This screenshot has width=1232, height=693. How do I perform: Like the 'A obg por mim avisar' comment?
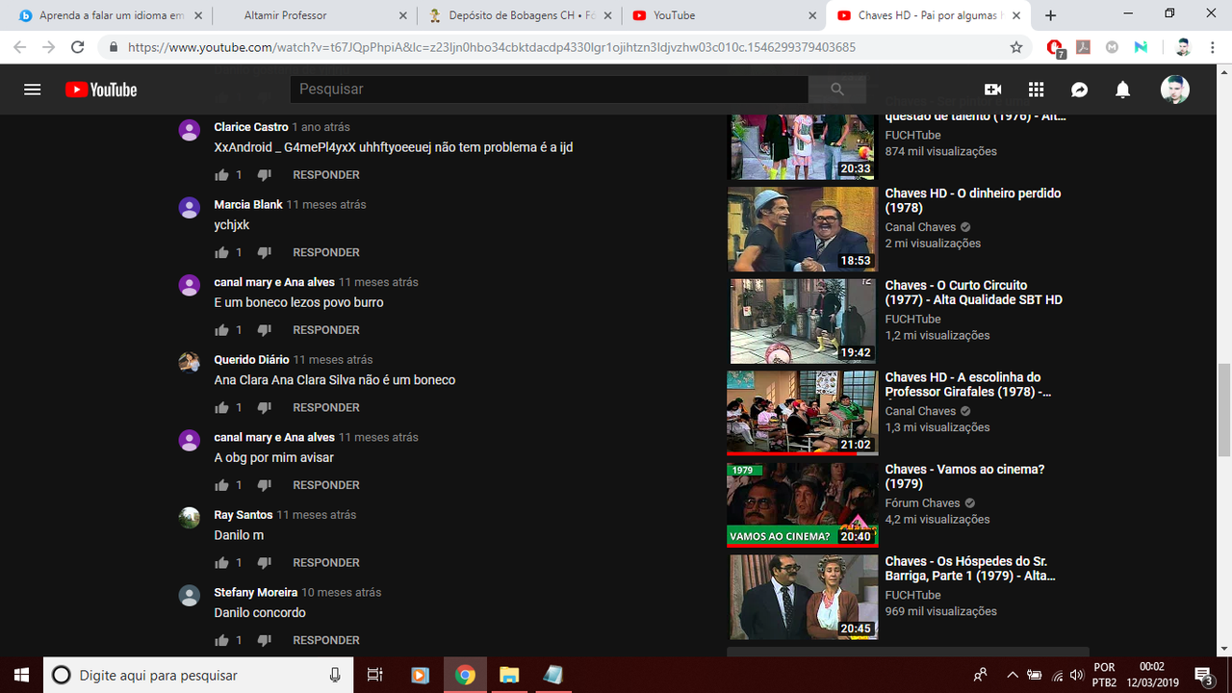tap(222, 485)
